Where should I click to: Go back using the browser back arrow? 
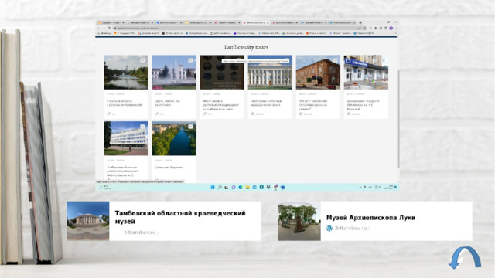click(x=98, y=28)
